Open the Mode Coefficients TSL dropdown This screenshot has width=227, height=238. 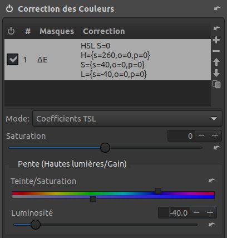(127, 119)
